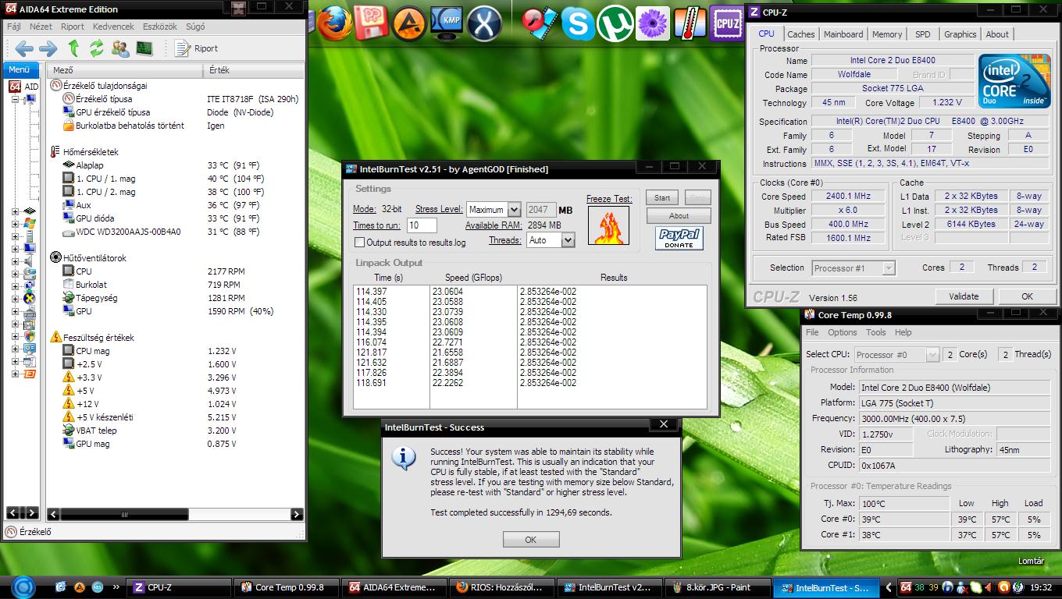Screen dimensions: 1062x599
Task: Click the AIDA64 list horizontal scrollbar thumb
Action: pyautogui.click(x=125, y=515)
